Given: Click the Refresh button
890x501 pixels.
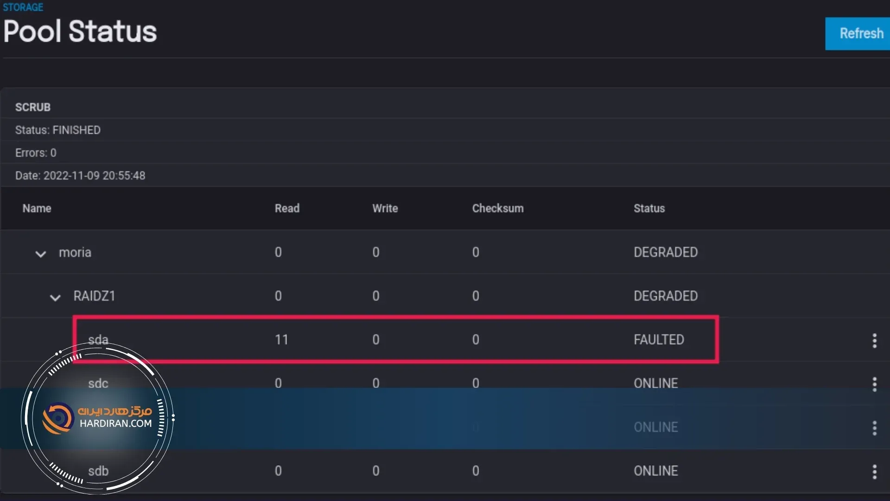Looking at the screenshot, I should 861,33.
